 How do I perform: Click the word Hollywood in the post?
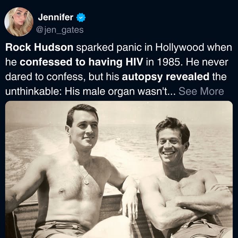[180, 48]
